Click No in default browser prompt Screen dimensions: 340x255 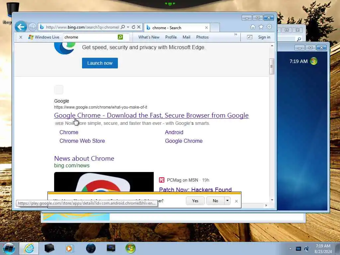(x=215, y=201)
